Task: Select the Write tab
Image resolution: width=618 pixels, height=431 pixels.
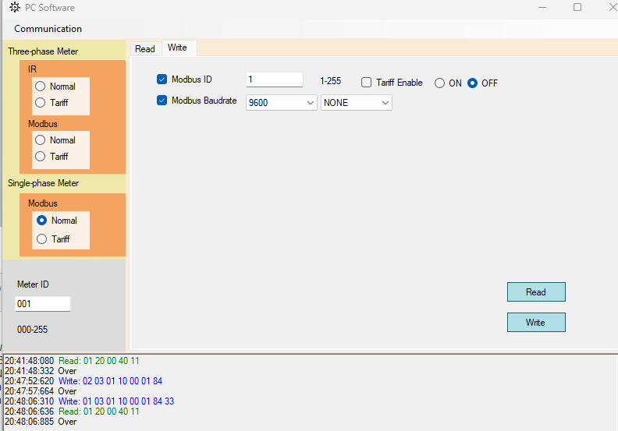Action: click(177, 48)
